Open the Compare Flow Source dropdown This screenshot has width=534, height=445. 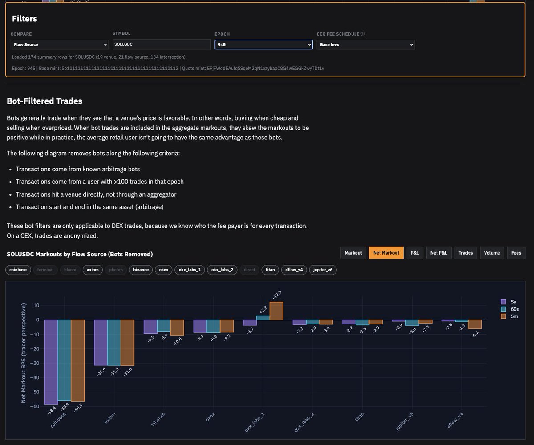point(60,44)
